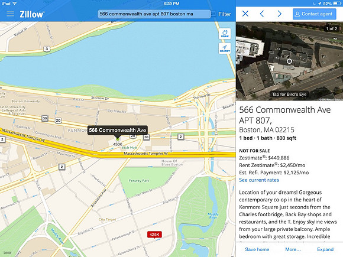Tap the Nearby location icon

coord(225,48)
